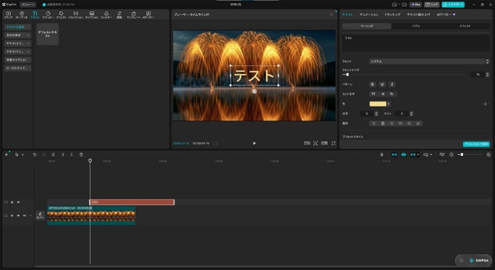Screen dimensions: 495x270
Task: Open the トランジション (Transition) panel
Action: click(x=75, y=15)
